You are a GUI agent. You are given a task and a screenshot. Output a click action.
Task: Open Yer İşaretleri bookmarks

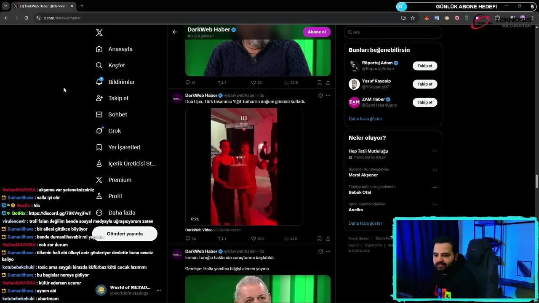tap(118, 147)
